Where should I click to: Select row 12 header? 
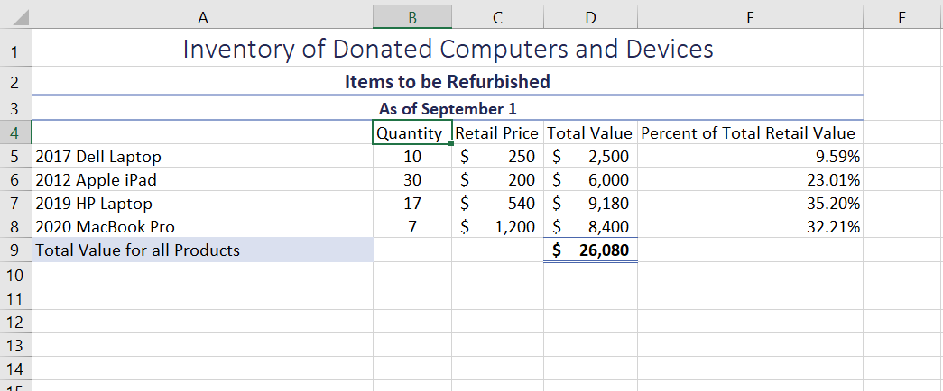pos(15,322)
